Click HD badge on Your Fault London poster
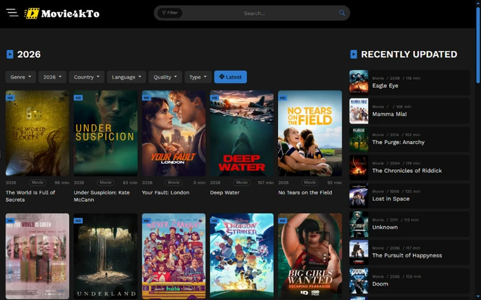Viewport: 481px width, 300px height. click(x=146, y=98)
